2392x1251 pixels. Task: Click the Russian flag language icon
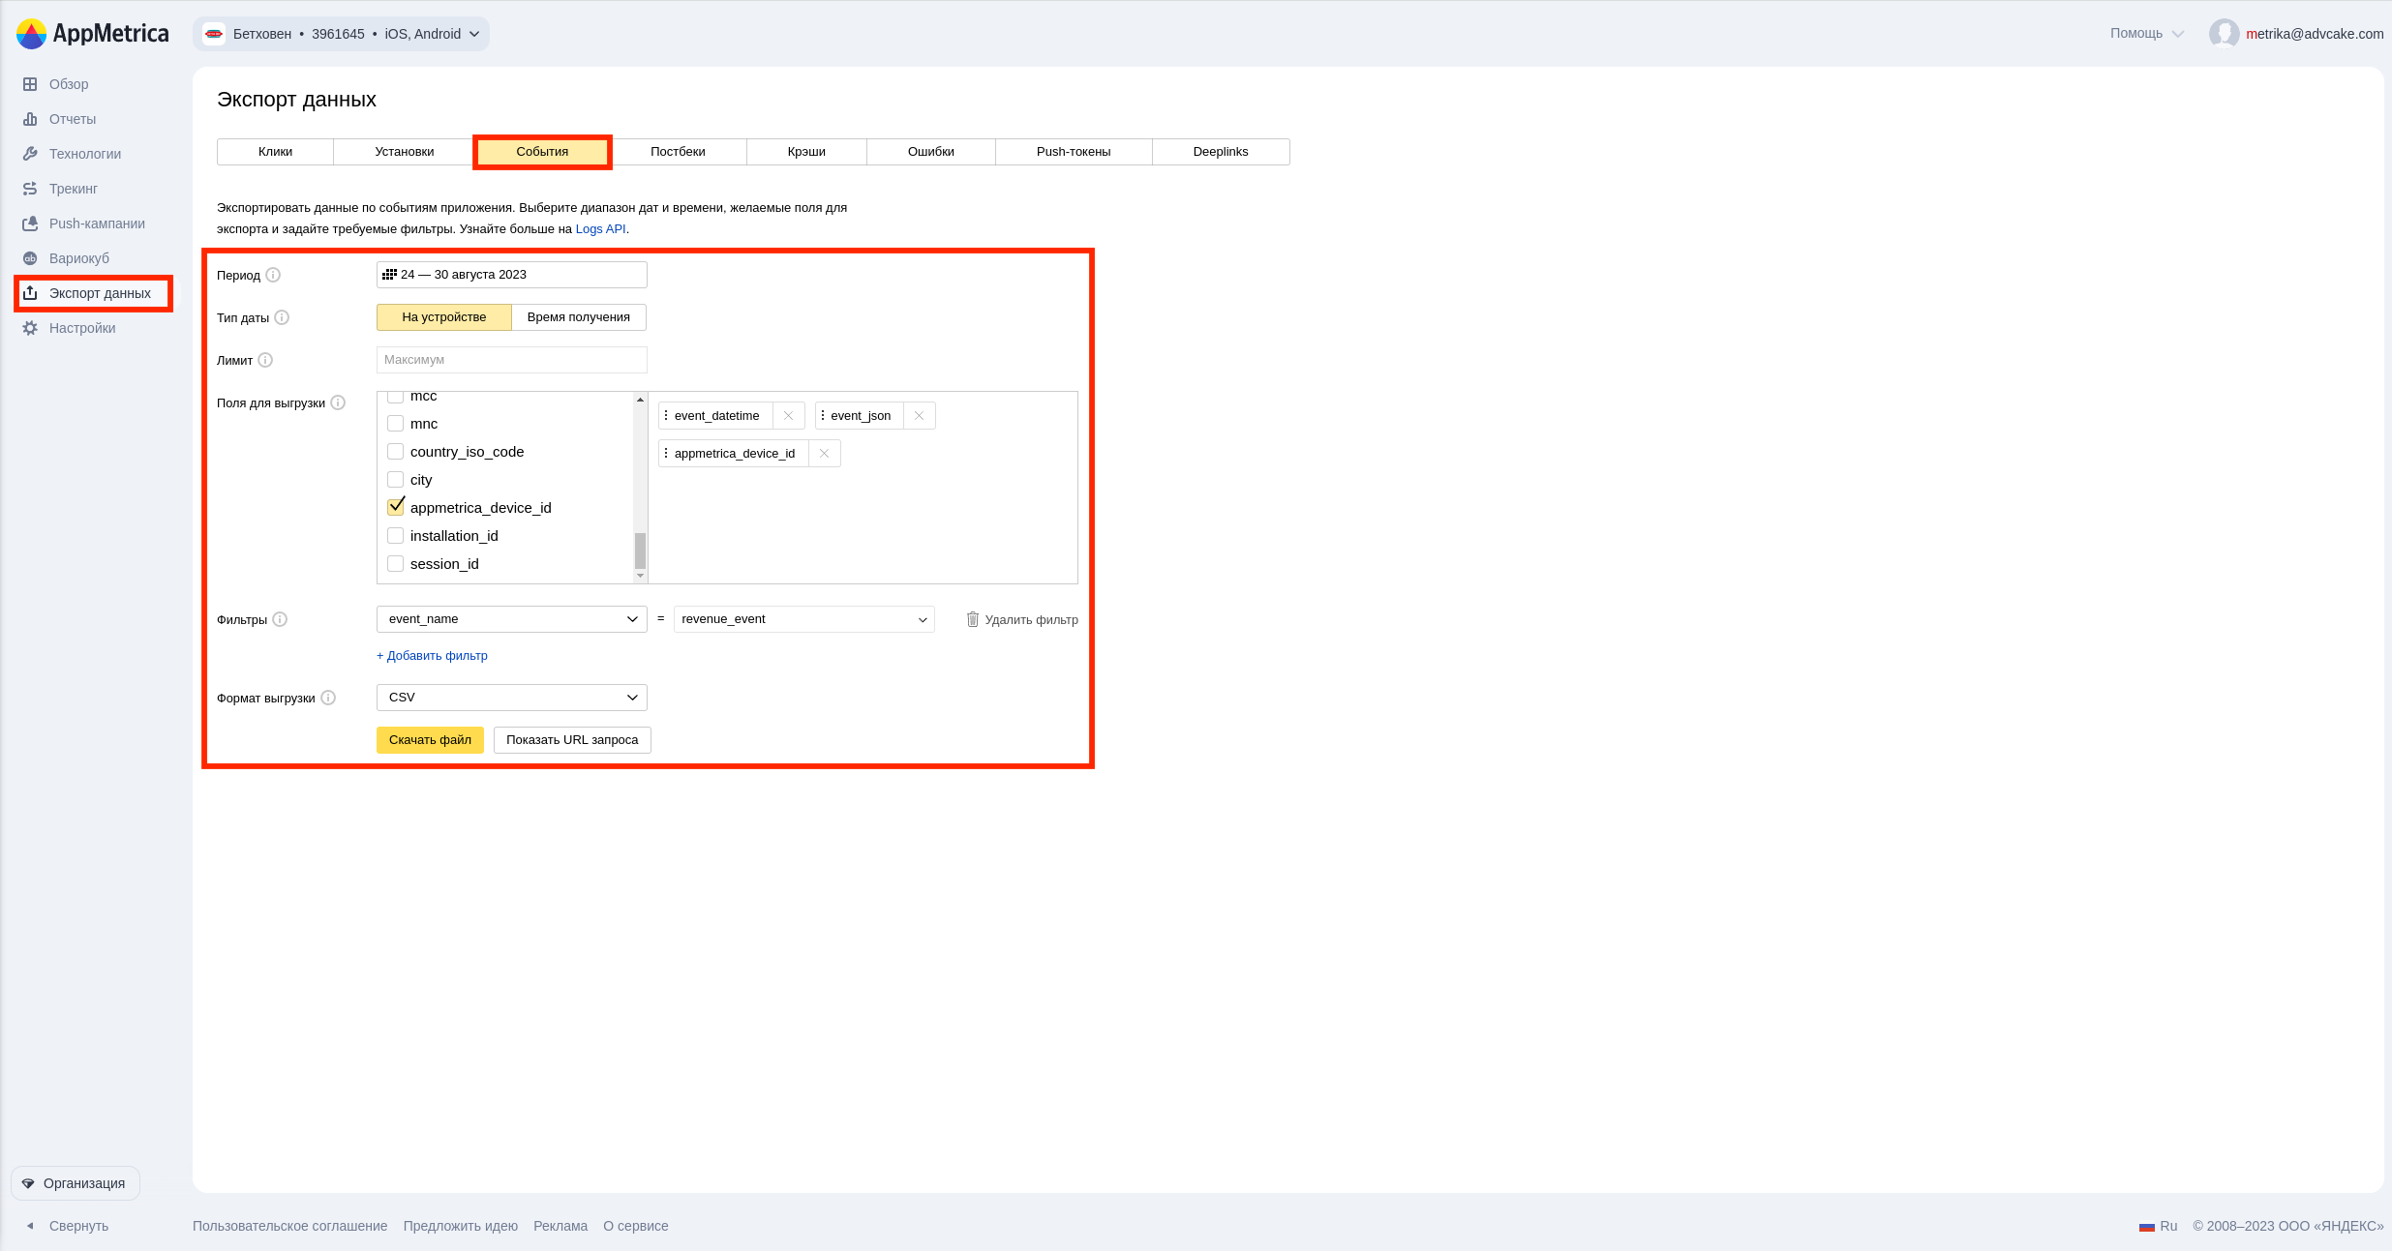(2147, 1226)
